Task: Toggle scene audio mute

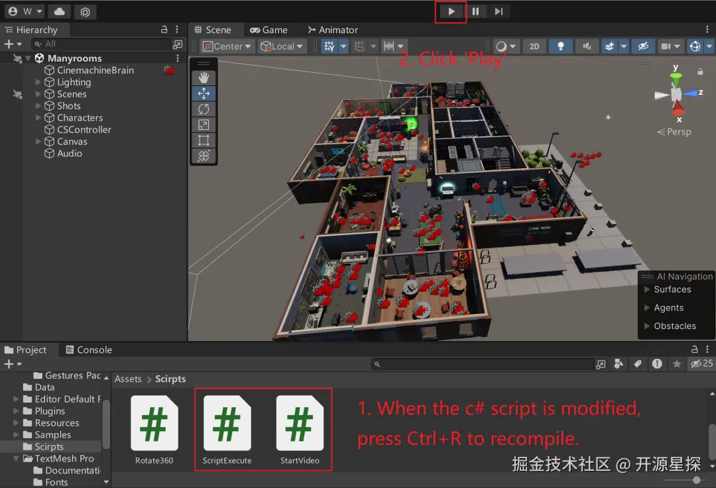Action: [x=587, y=46]
